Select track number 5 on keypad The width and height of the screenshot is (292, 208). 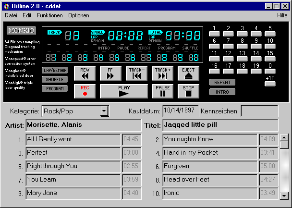[270, 34]
